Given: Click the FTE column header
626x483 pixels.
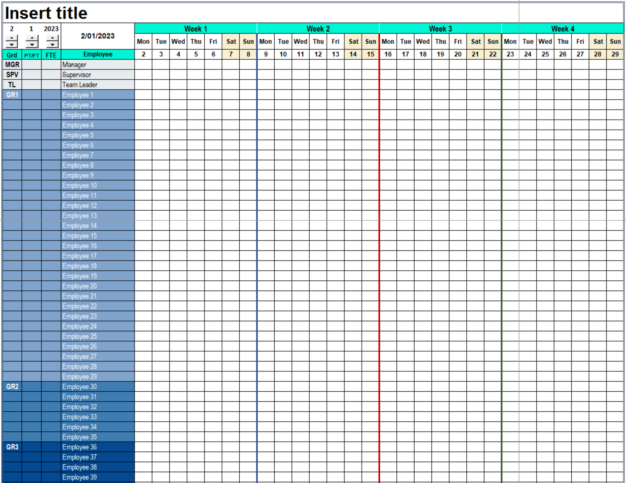Looking at the screenshot, I should click(x=51, y=55).
